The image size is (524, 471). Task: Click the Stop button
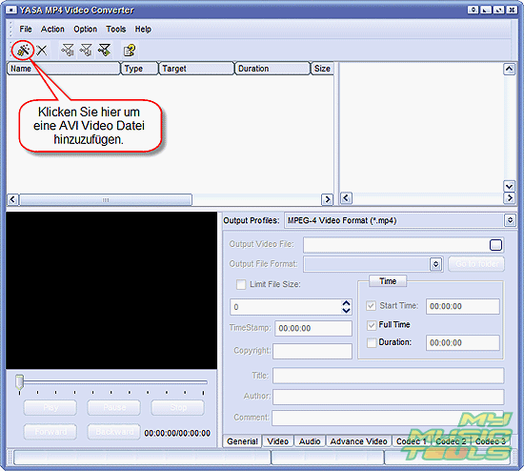[178, 407]
